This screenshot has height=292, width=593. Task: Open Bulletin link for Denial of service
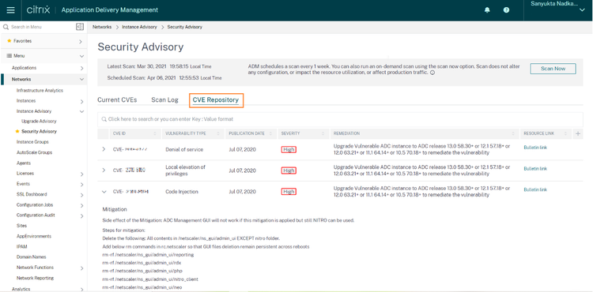[x=535, y=148]
